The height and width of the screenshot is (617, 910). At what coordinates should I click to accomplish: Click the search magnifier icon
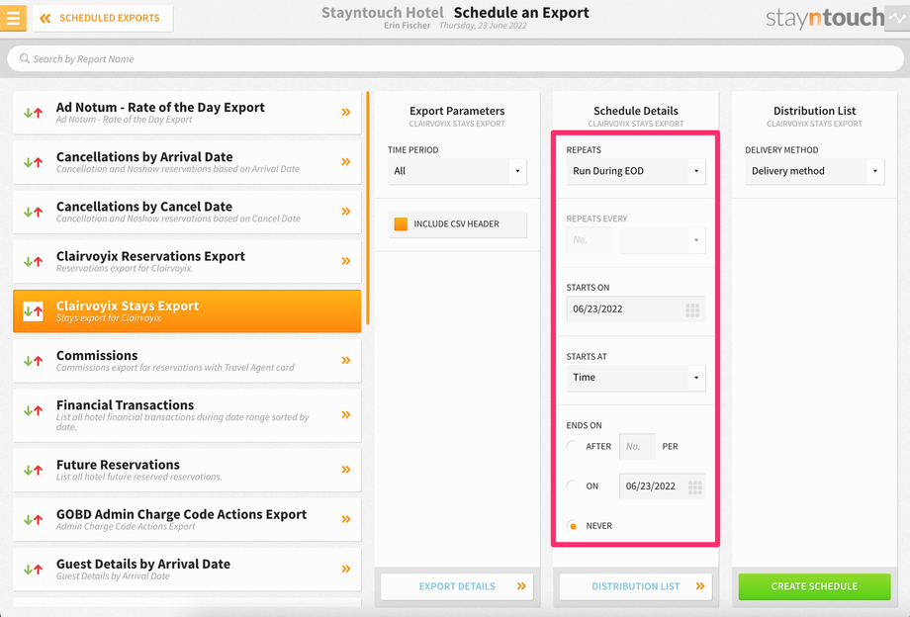click(x=25, y=58)
